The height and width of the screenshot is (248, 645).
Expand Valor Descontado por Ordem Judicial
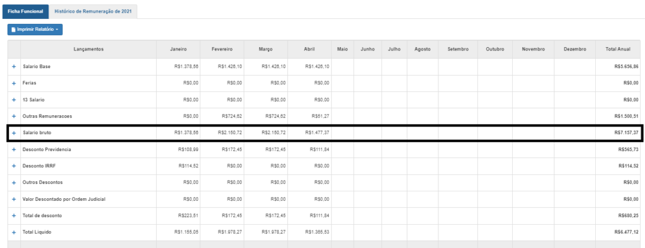[x=14, y=199]
